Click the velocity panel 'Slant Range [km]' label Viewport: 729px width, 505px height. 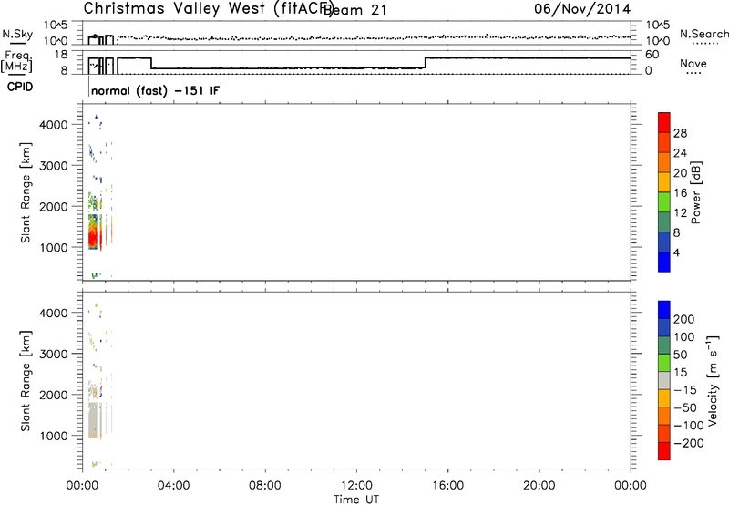tap(26, 381)
